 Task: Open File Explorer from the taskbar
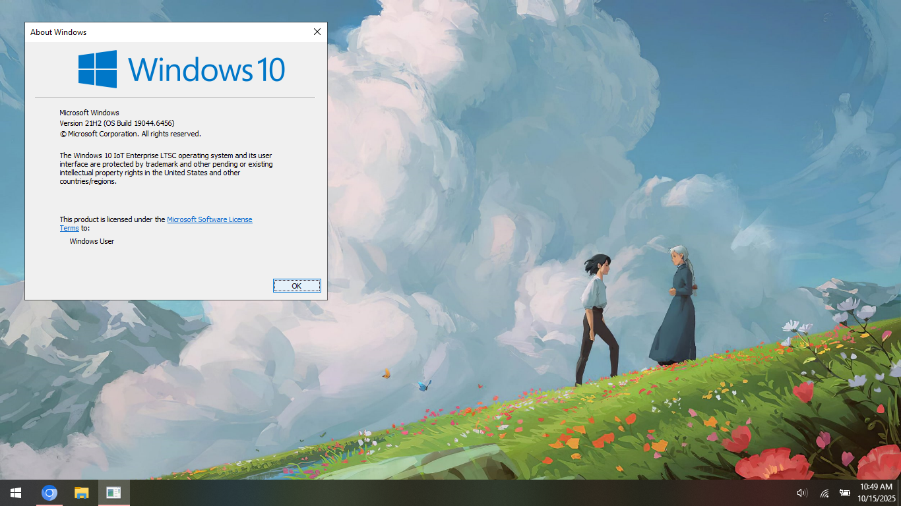pyautogui.click(x=81, y=493)
